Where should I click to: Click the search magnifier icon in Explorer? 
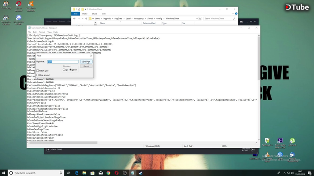(234, 19)
